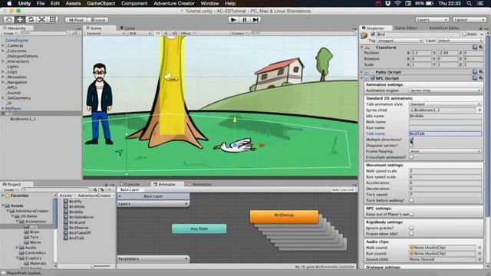
Task: Open Transform component settings gear
Action: pos(481,48)
